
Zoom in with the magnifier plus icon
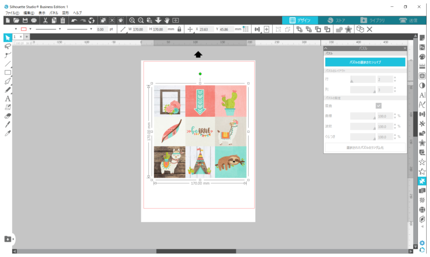132,20
